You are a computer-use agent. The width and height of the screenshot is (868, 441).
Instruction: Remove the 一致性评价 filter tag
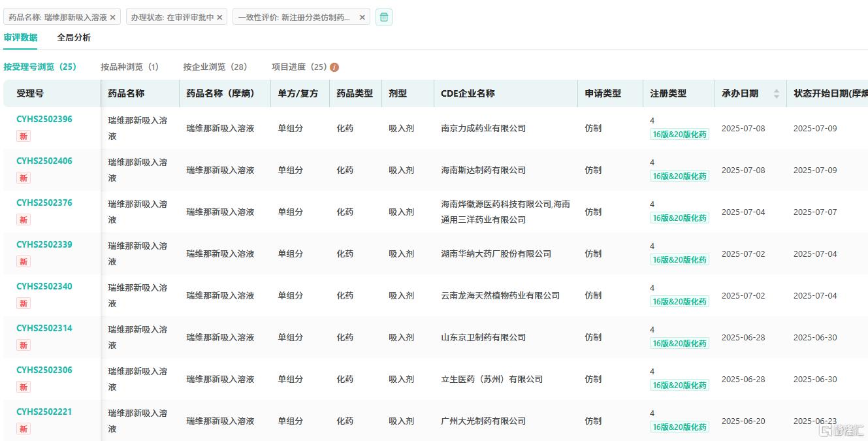tap(362, 18)
